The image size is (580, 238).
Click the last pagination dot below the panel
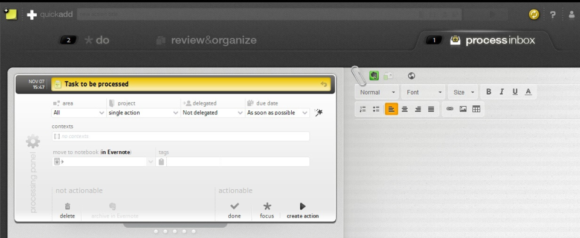tap(193, 231)
